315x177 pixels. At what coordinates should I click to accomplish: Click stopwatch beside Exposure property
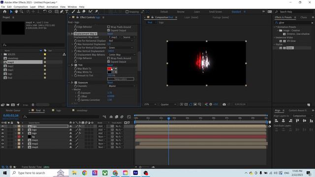pyautogui.click(x=79, y=93)
